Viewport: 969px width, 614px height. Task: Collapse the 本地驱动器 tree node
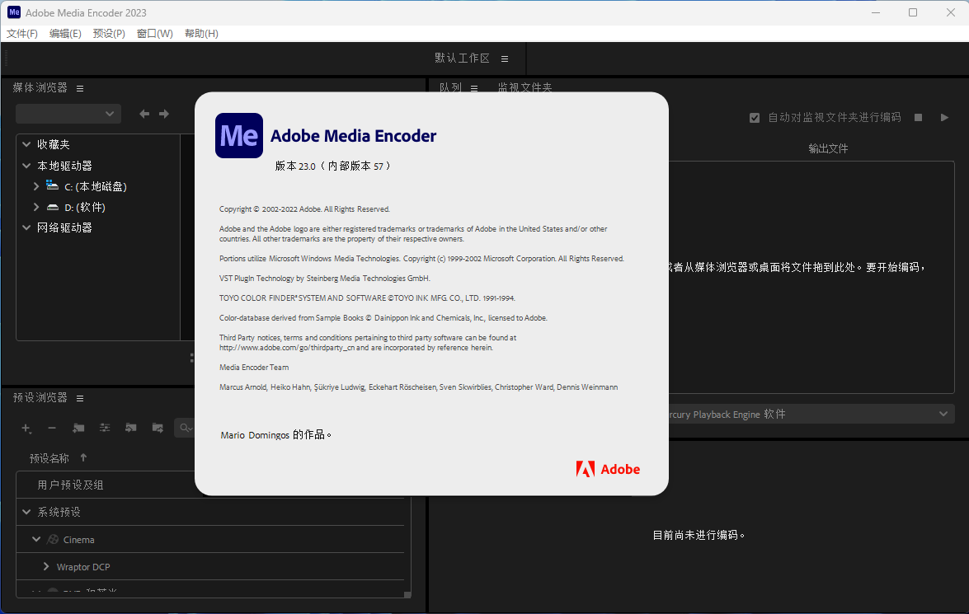tap(26, 166)
